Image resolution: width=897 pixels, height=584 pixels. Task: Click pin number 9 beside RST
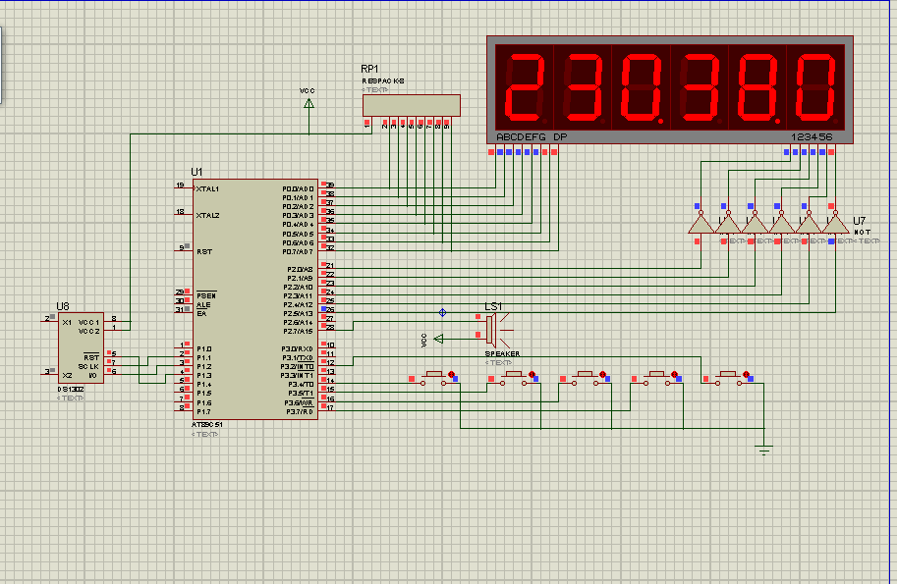[182, 248]
